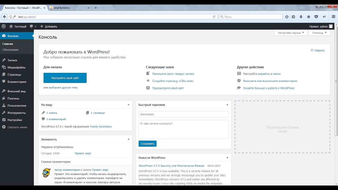
Task: Open Напишите свою первую запись link
Action: coord(173,74)
